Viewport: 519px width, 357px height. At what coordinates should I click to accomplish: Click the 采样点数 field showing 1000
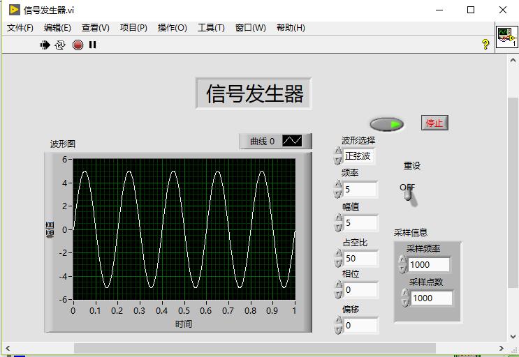click(432, 298)
